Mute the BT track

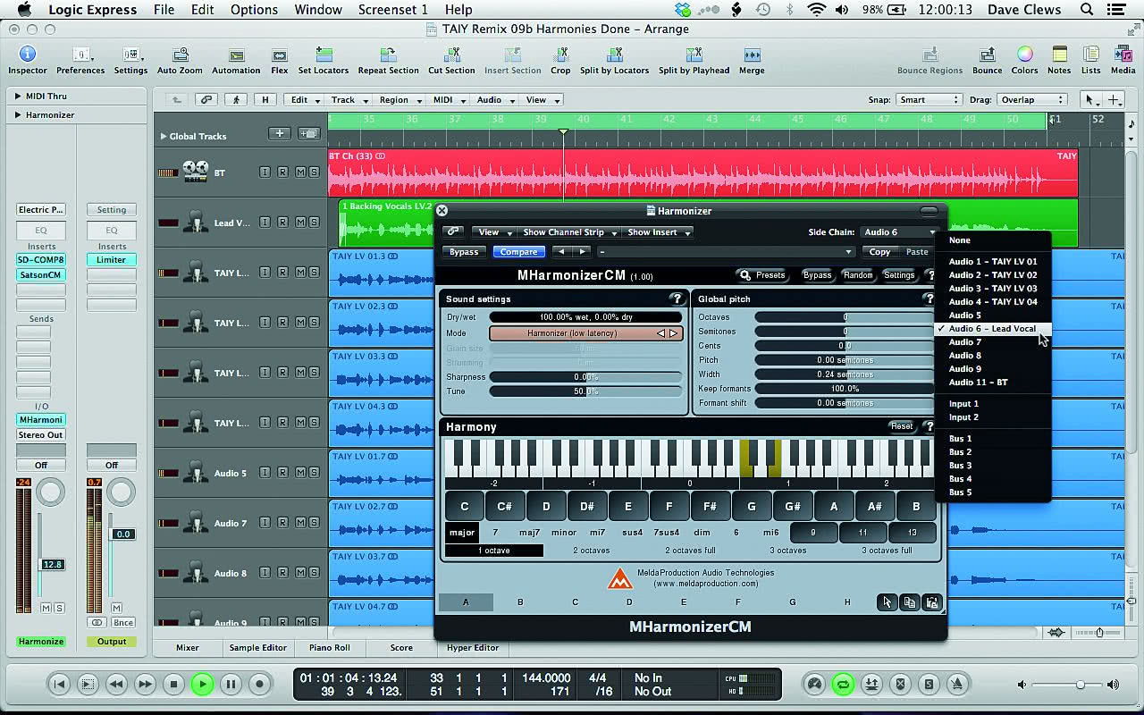coord(300,172)
